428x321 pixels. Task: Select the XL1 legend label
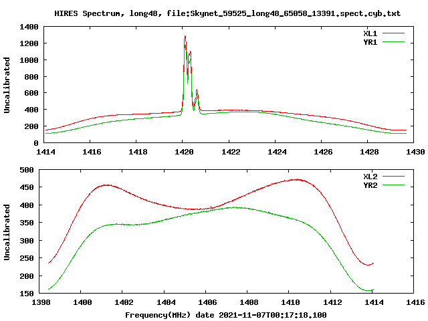pyautogui.click(x=370, y=33)
